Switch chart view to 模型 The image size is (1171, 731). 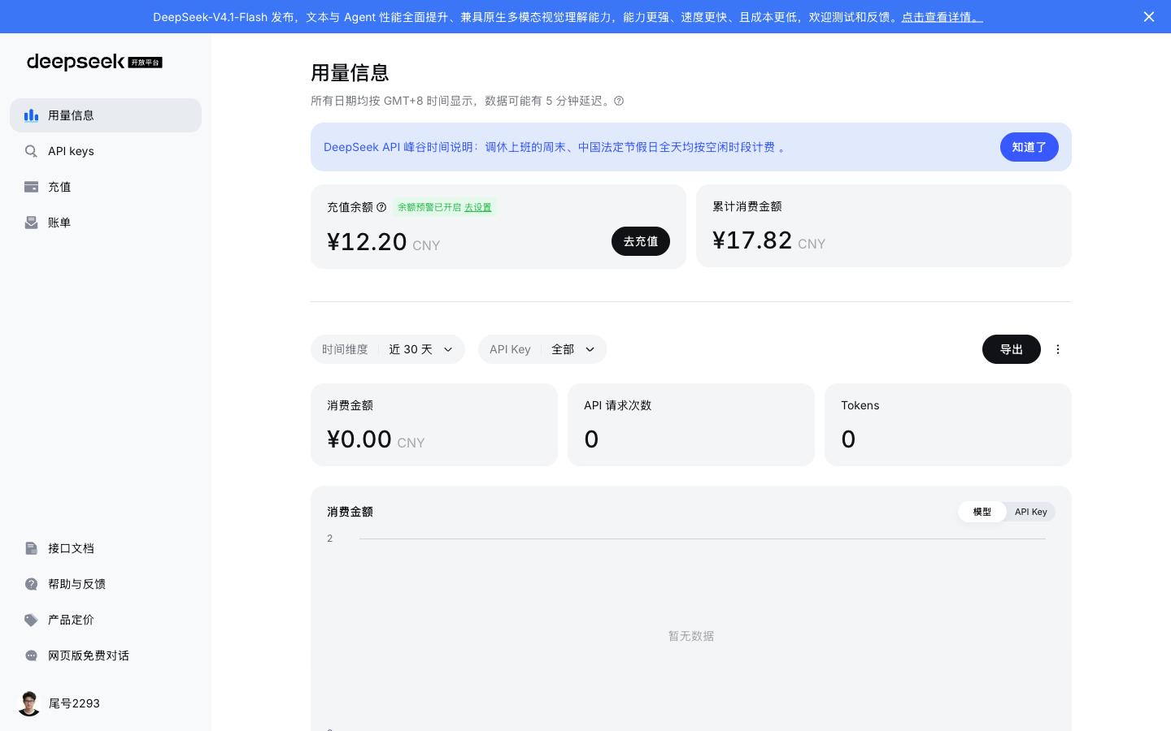tap(982, 512)
